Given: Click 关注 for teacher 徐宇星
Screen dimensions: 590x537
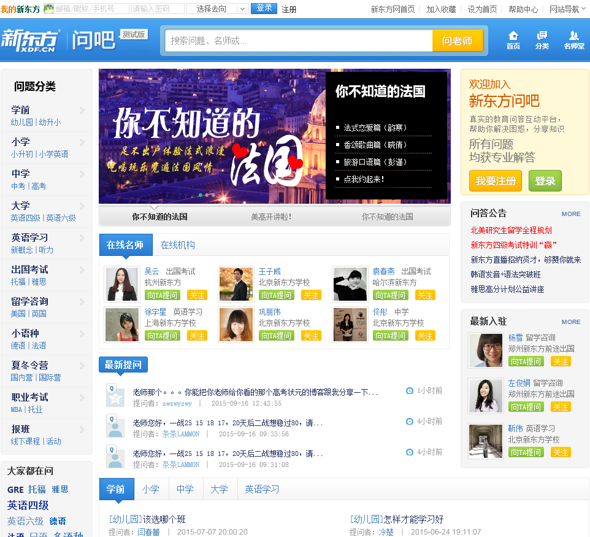Looking at the screenshot, I should (x=197, y=336).
